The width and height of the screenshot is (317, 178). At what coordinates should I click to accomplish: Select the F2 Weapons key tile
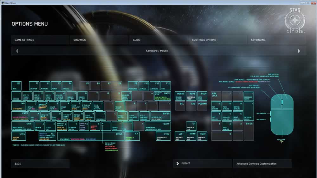tap(45, 86)
